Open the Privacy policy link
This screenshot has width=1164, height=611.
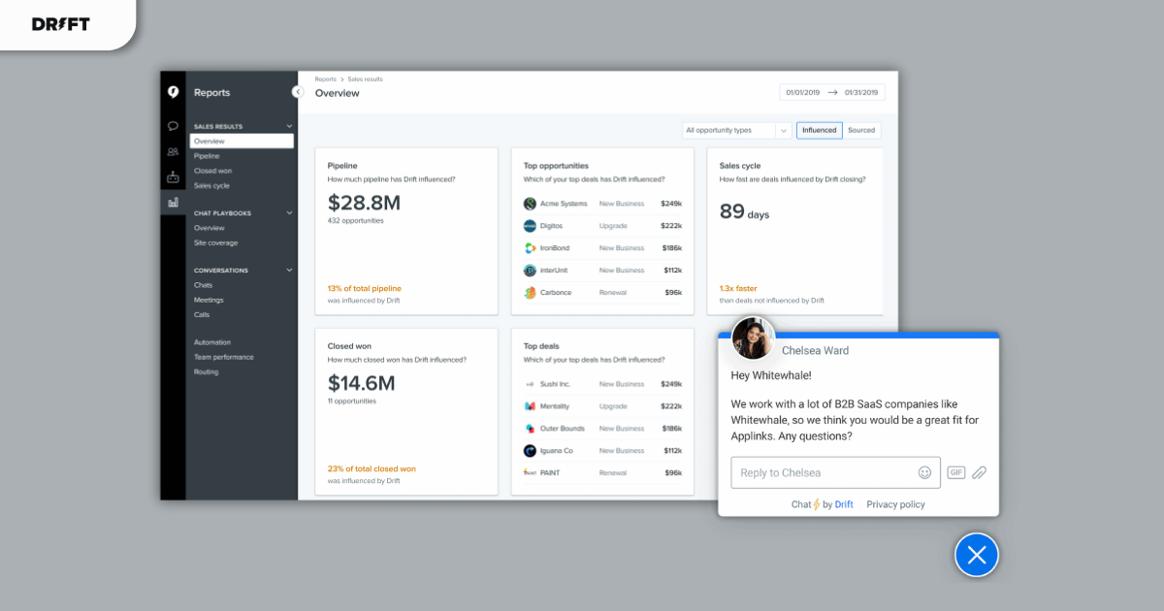[x=895, y=504]
